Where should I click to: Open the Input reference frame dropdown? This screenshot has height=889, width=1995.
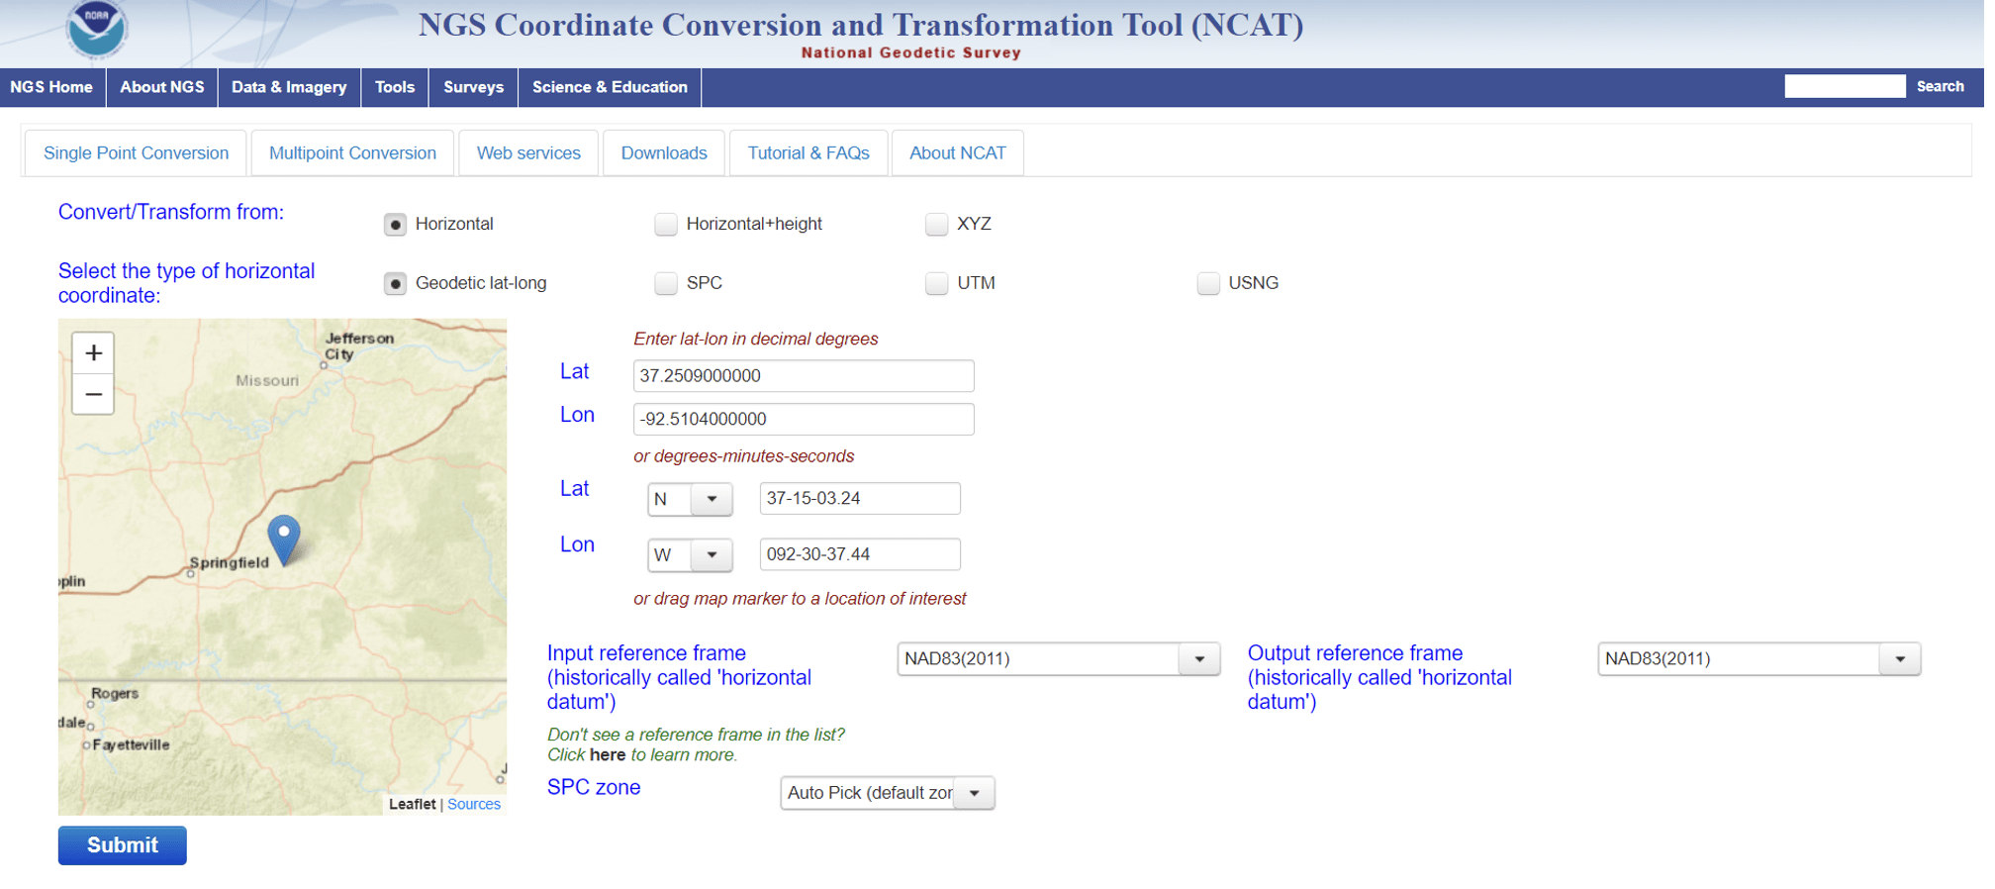[x=1058, y=659]
